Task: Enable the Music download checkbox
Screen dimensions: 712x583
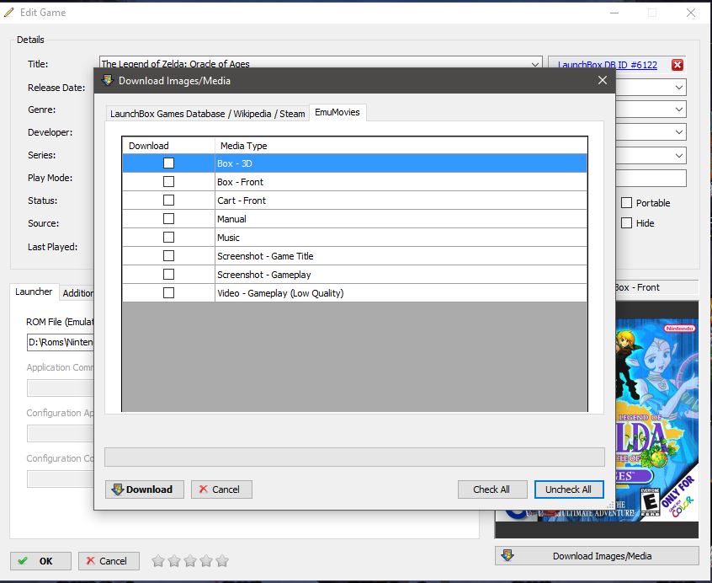Action: 168,238
